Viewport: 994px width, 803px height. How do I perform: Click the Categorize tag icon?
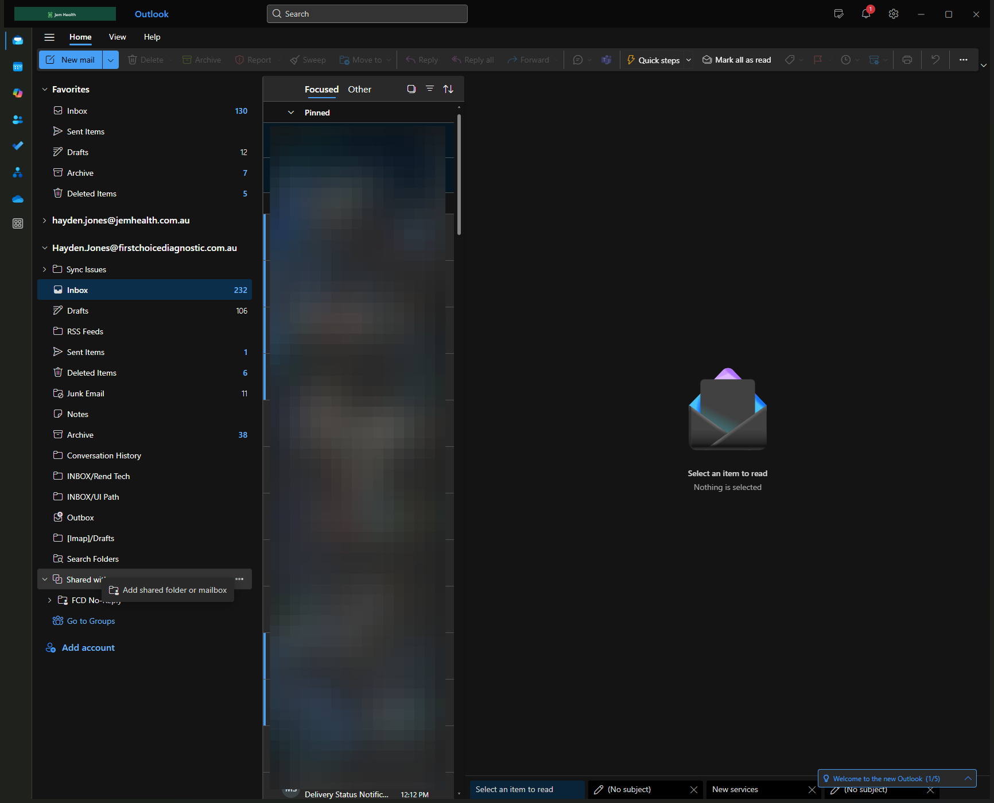tap(790, 60)
